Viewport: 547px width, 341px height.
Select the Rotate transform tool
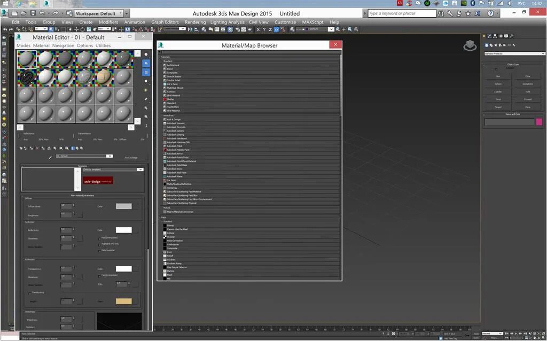(82, 29)
